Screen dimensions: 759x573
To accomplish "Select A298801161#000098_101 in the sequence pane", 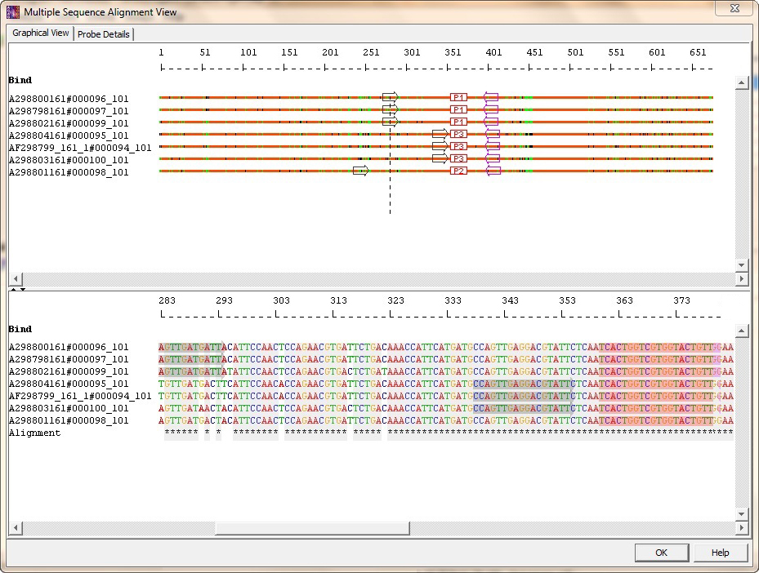I will pos(69,420).
